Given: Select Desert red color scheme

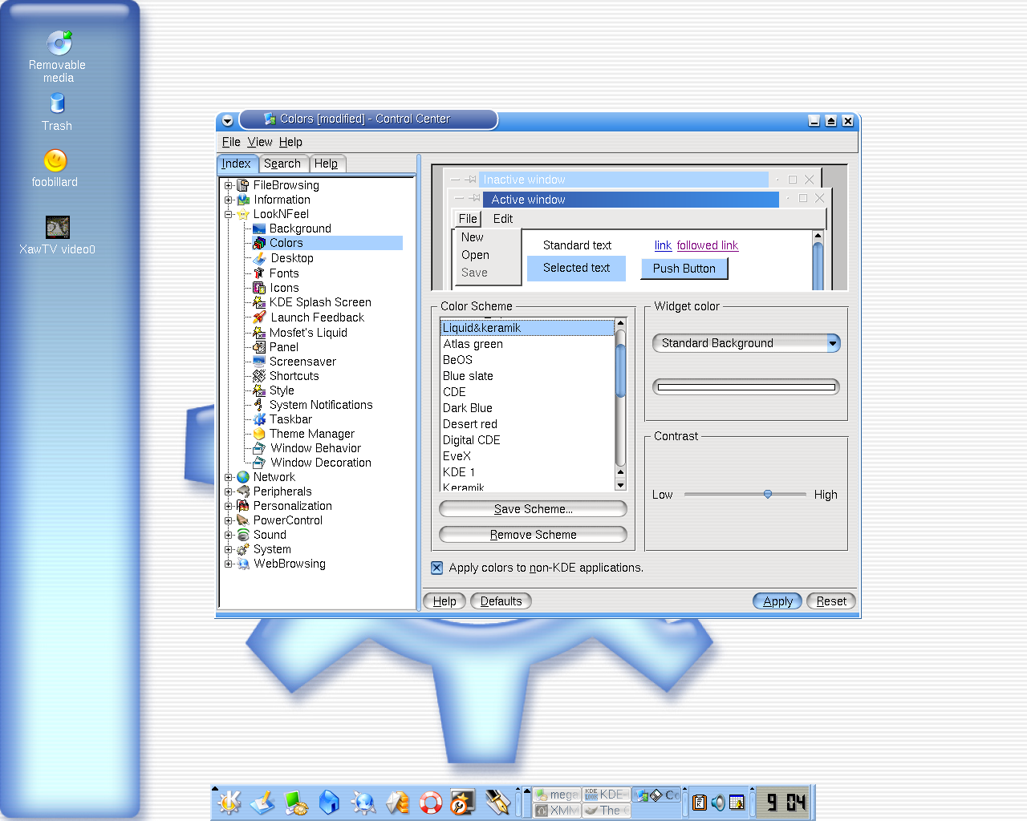Looking at the screenshot, I should tap(527, 424).
